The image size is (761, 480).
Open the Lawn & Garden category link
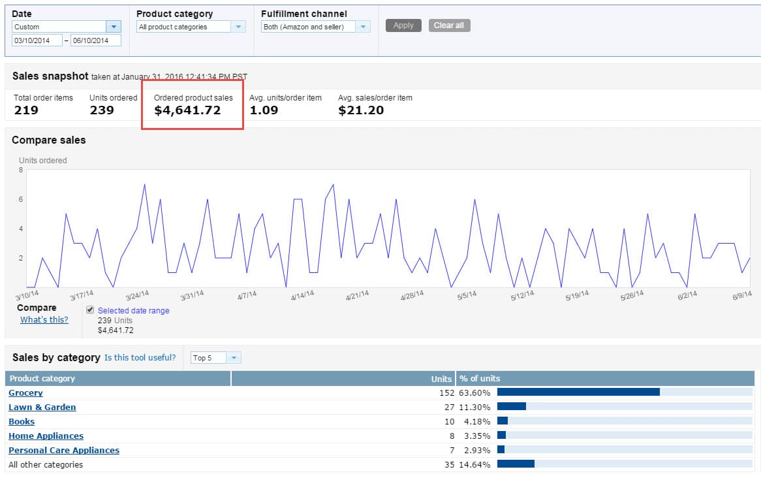point(42,407)
